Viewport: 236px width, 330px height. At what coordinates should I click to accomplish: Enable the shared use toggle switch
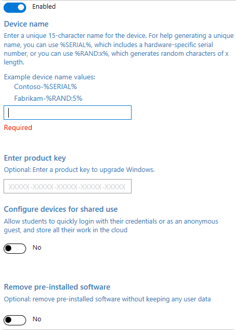point(15,249)
